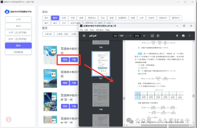This screenshot has width=197, height=128.
Task: Choose the 地理 subject tag
Action: click(x=112, y=18)
